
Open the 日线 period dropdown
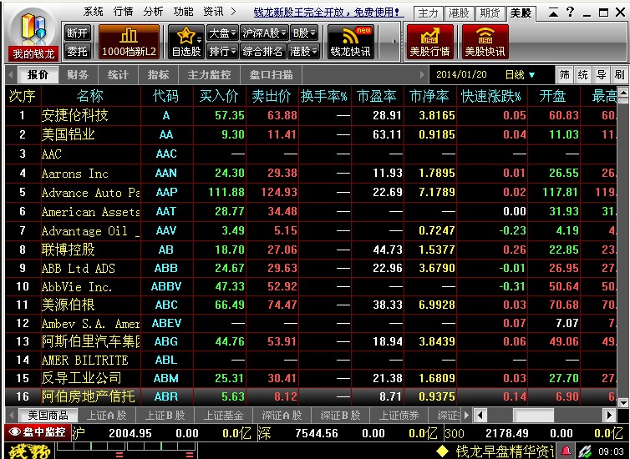pyautogui.click(x=520, y=74)
